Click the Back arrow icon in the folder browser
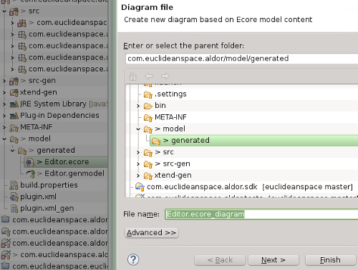Screen dimensions: 358x270 click(149, 76)
